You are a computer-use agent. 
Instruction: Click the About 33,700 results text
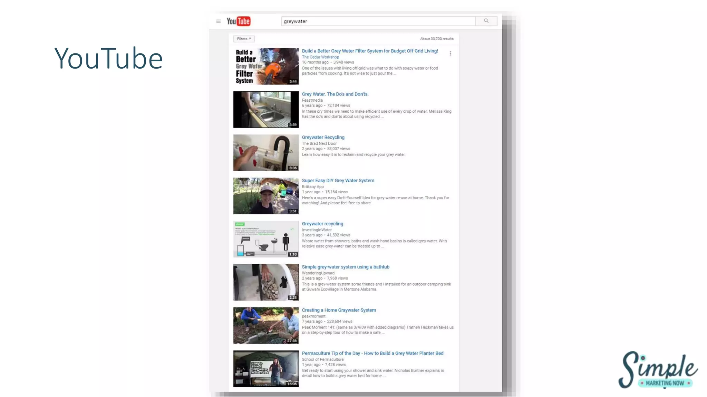click(x=437, y=39)
